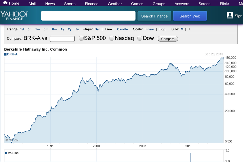Viewport: 243px width, 162px height.
Task: Open Flickr in the top bar
Action: click(225, 4)
